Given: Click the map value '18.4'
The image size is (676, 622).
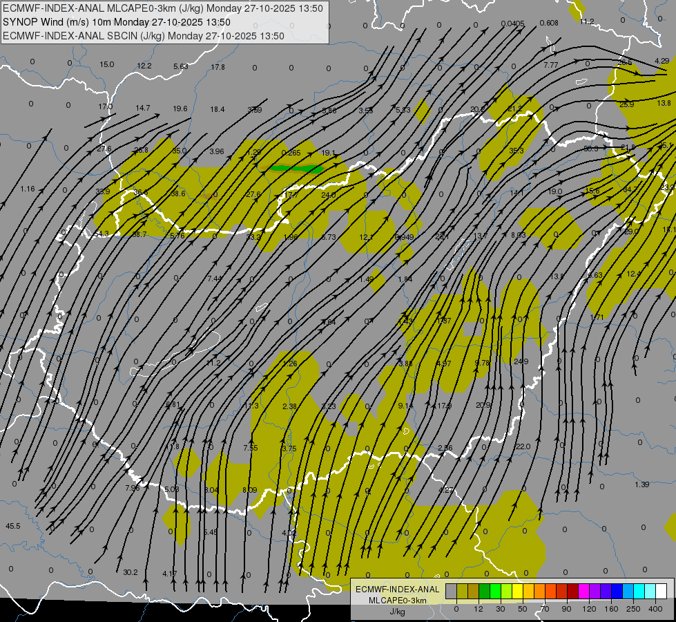Looking at the screenshot, I should click(x=218, y=110).
